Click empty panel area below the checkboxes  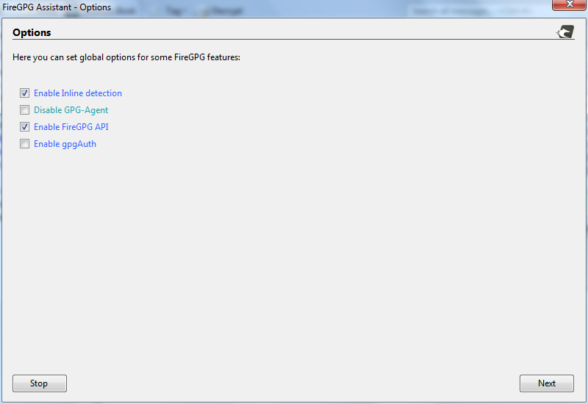[294, 257]
